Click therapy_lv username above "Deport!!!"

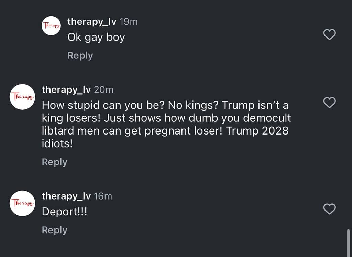point(66,196)
